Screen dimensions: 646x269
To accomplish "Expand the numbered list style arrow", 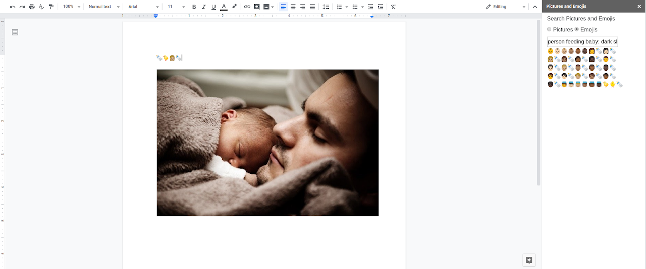I will 346,7.
